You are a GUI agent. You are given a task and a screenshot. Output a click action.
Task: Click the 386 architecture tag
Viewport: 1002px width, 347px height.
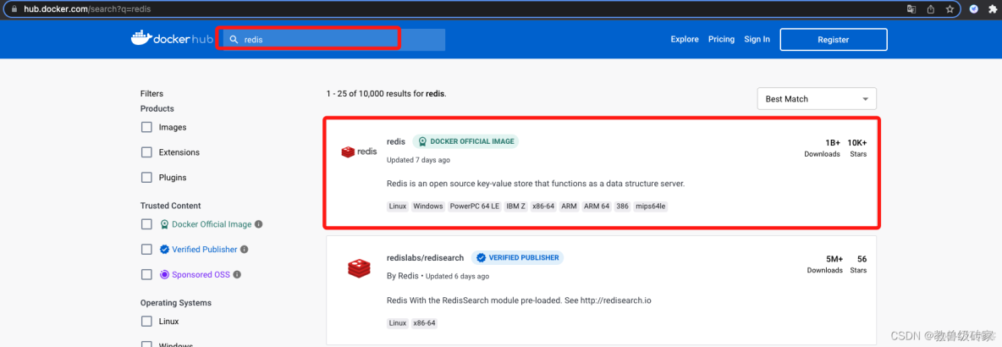pos(622,207)
